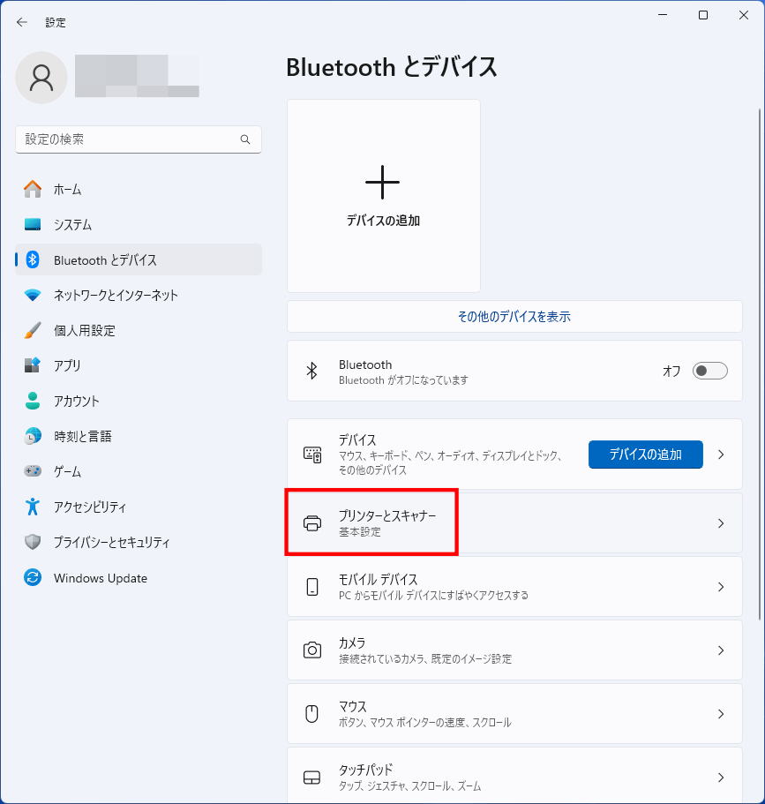The image size is (765, 804).
Task: Click the search magnifier icon
Action: point(245,139)
